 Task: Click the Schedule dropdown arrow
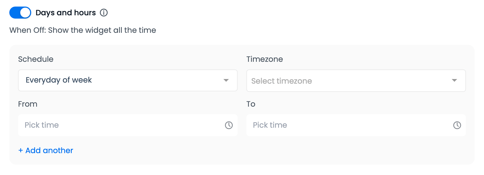tap(226, 80)
